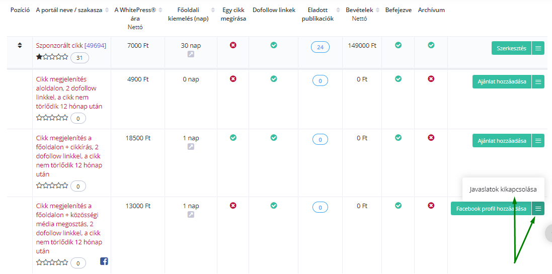
Task: Click the green check under Egy cikk megírása for 18500 Ft
Action: 232,138
